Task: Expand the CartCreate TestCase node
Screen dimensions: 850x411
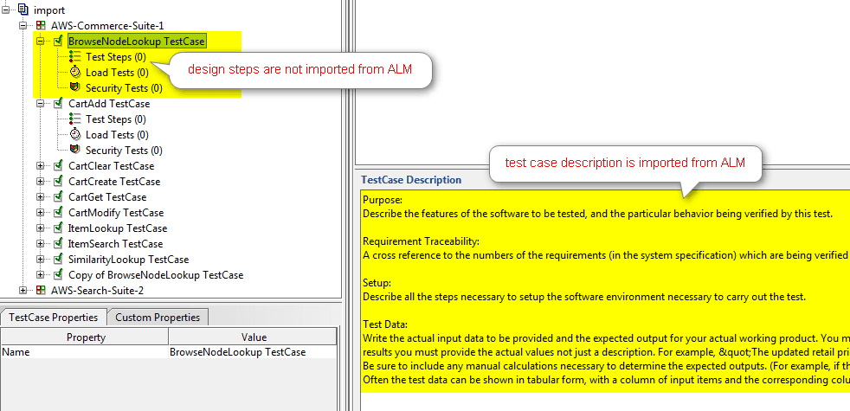Action: (x=41, y=182)
